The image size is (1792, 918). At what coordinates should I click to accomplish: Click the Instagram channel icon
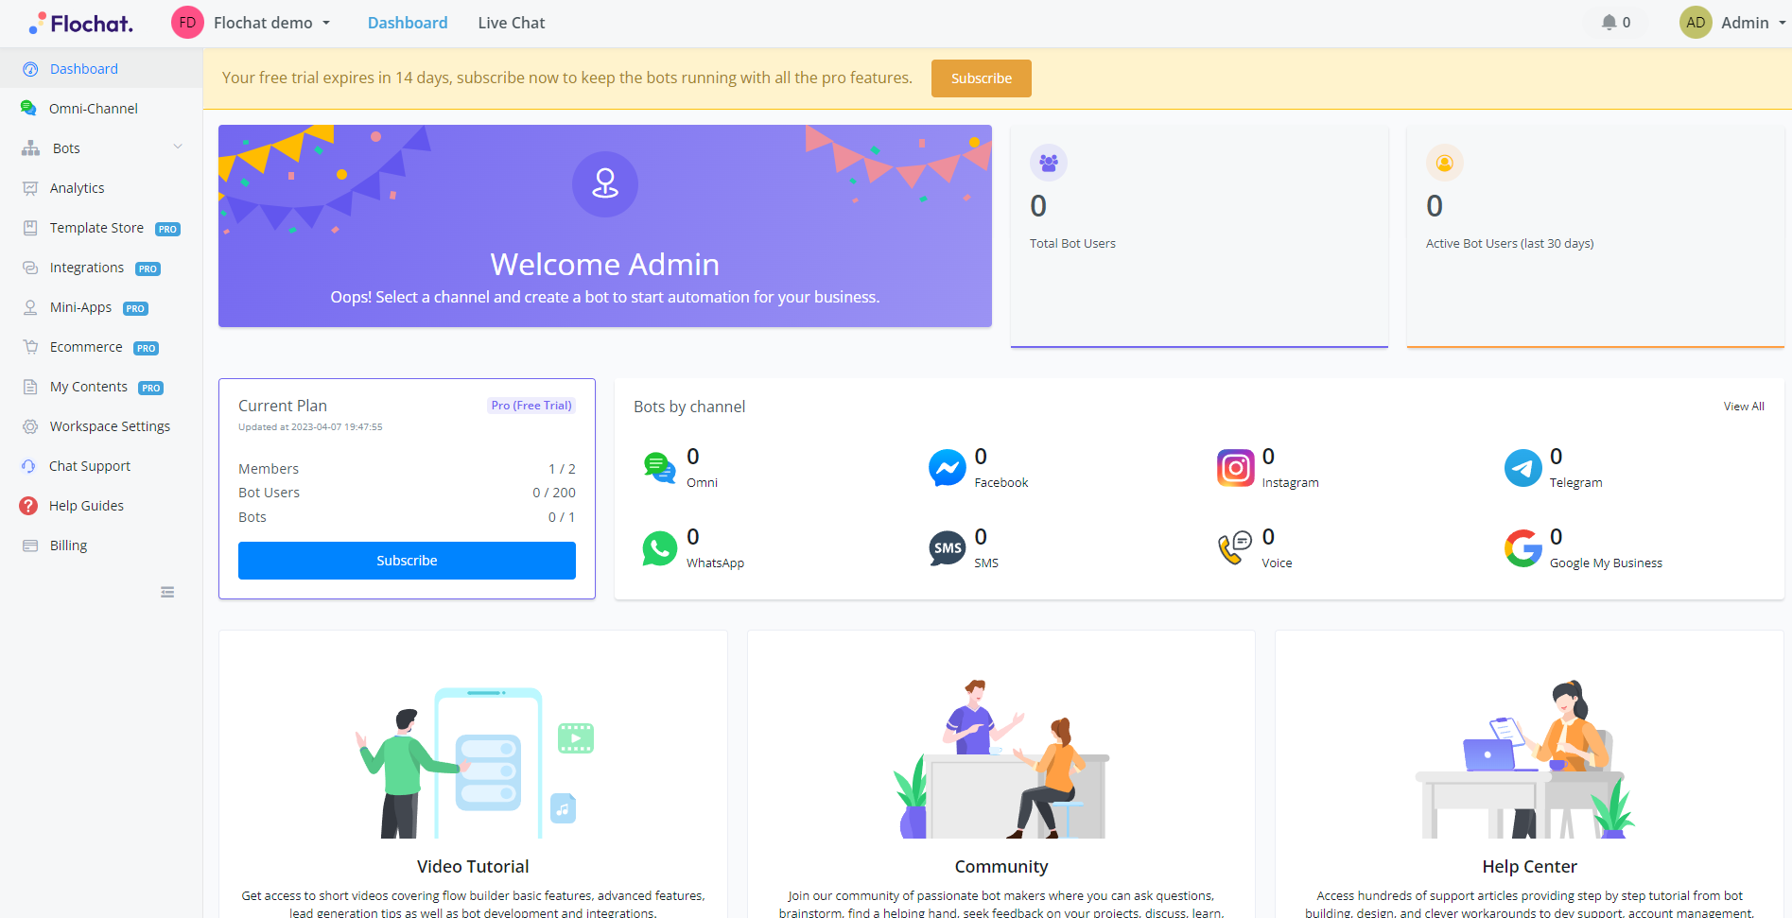pos(1235,468)
